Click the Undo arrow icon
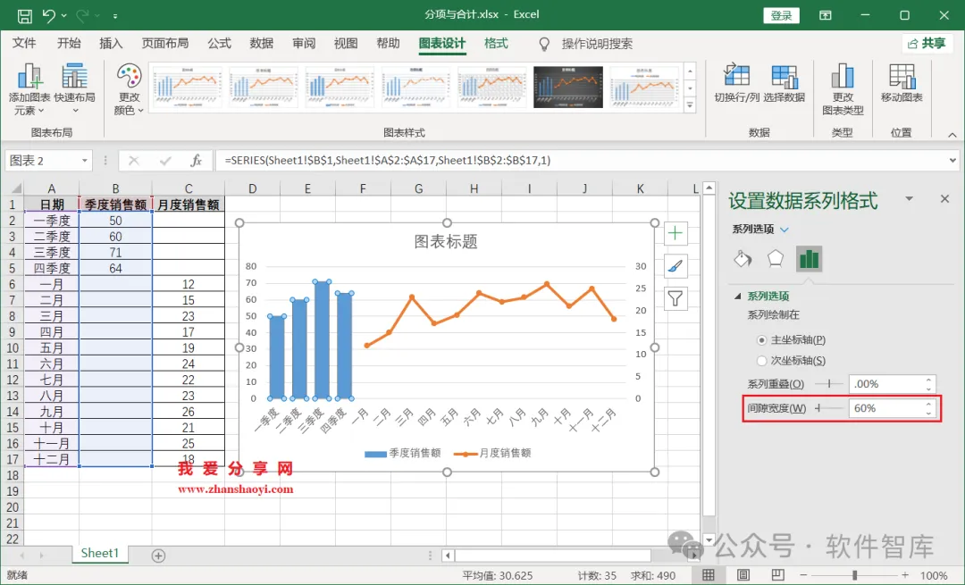 (48, 15)
